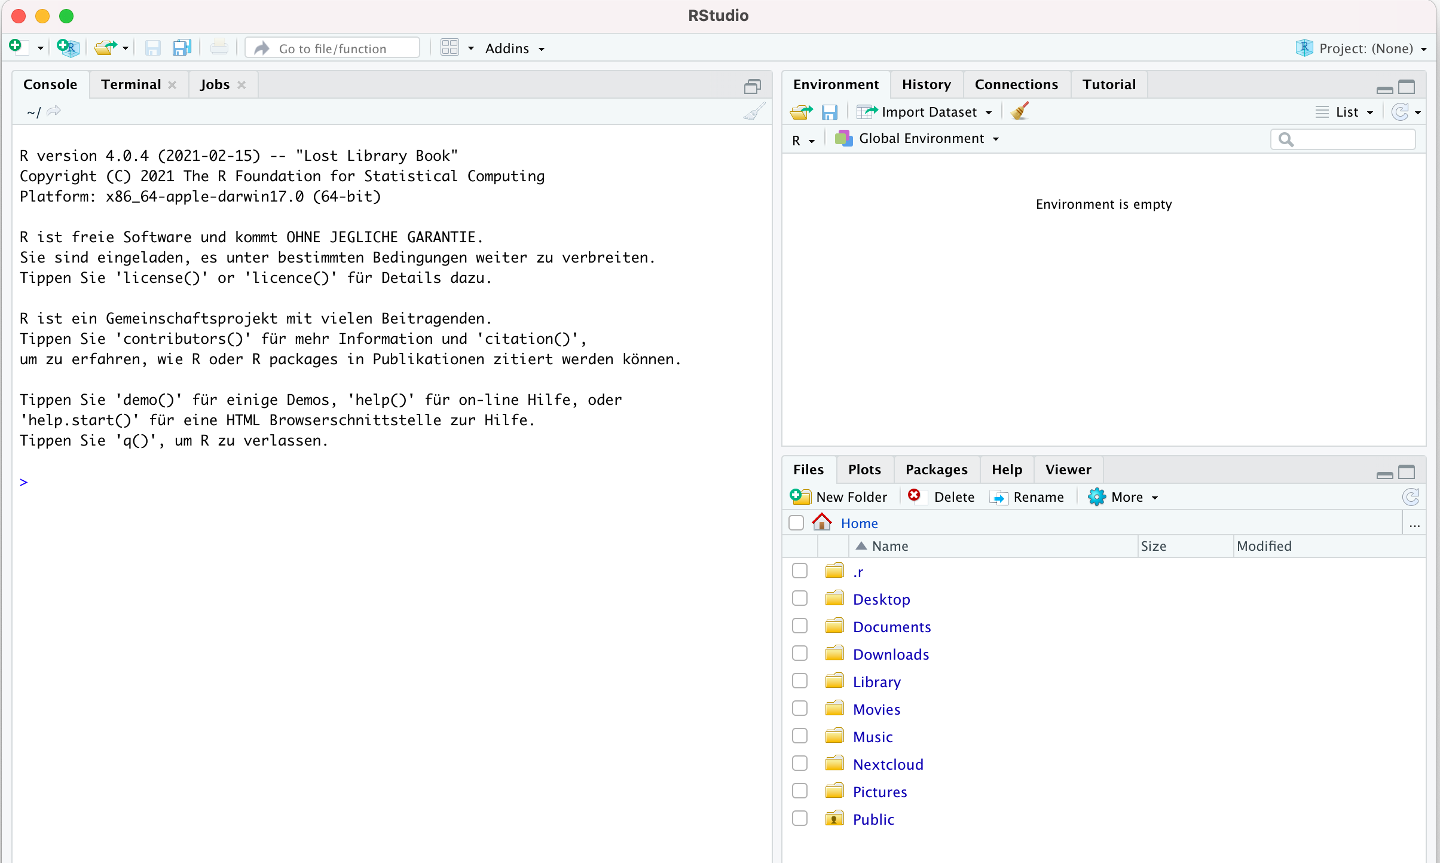
Task: Click the environment search field
Action: point(1343,139)
